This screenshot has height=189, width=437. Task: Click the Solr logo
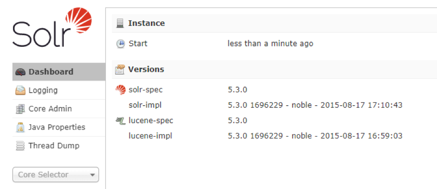(52, 29)
